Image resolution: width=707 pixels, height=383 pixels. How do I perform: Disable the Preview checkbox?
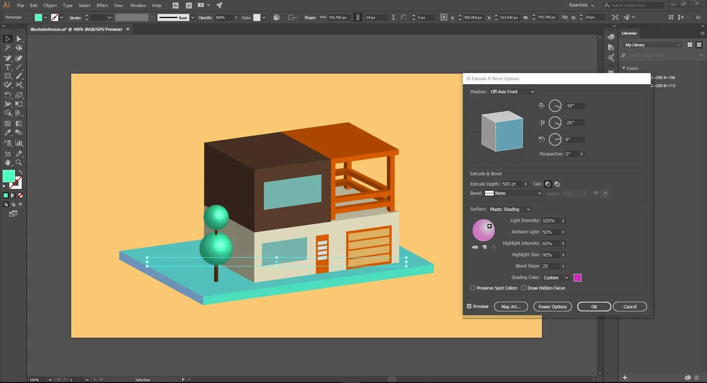469,306
